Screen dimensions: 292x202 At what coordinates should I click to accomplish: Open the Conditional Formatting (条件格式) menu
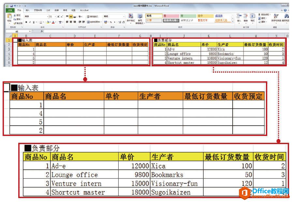131,18
